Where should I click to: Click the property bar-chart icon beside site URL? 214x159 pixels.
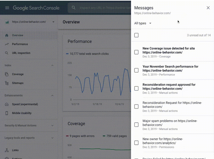pyautogui.click(x=7, y=22)
